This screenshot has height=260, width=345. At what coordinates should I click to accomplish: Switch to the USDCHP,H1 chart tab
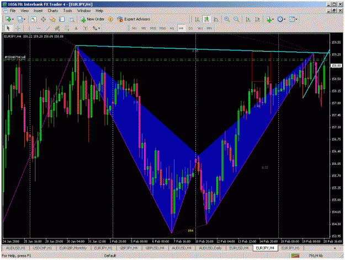43,248
